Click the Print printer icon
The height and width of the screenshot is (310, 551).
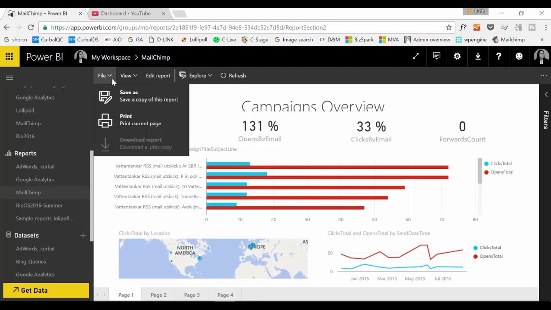click(105, 120)
